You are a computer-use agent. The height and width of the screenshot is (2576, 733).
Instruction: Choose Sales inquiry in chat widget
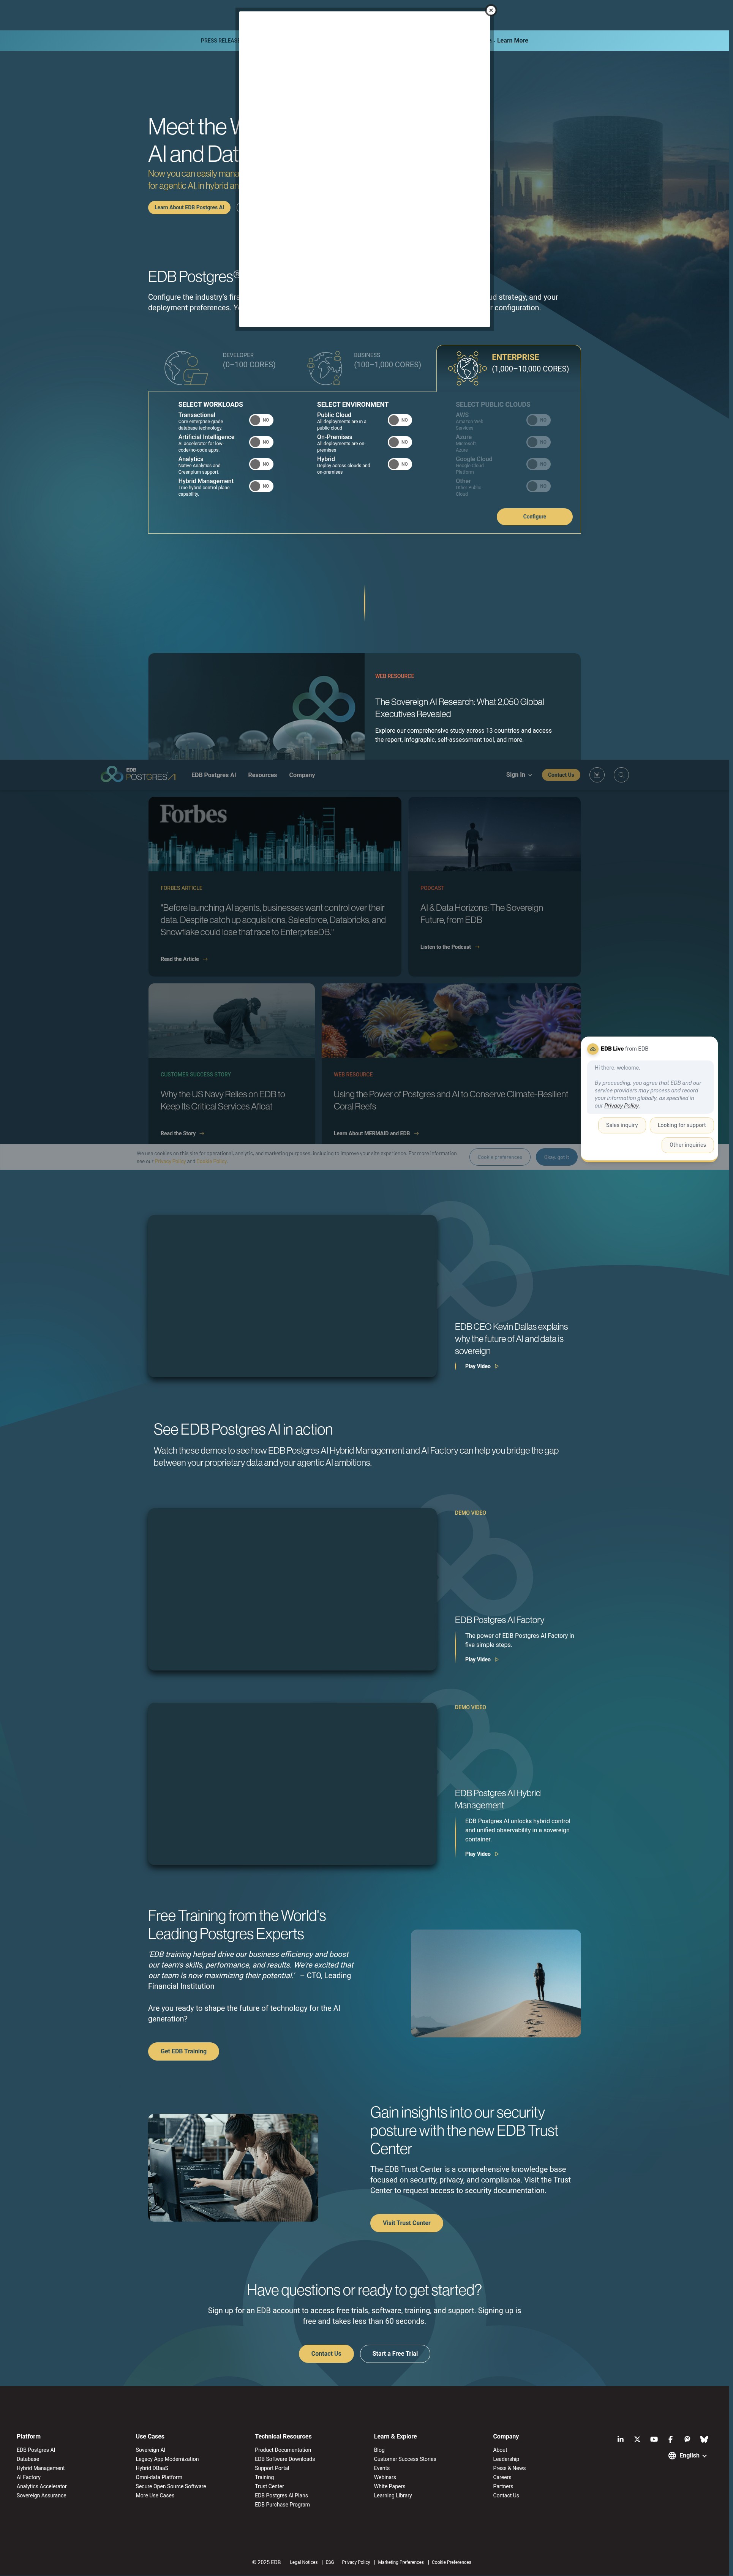pyautogui.click(x=622, y=1125)
